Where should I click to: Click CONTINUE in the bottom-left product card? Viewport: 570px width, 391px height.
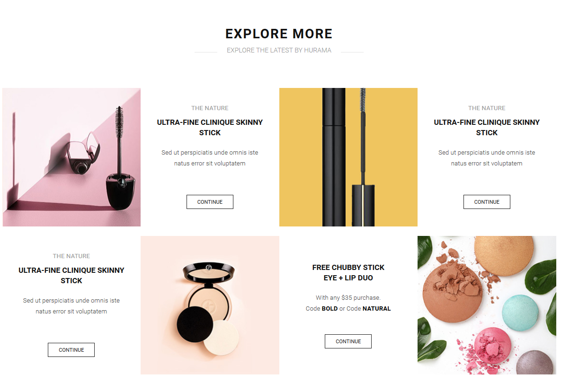pos(71,350)
